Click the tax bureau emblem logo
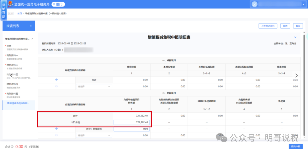Screen dimensions: 308x150 click(10, 4)
